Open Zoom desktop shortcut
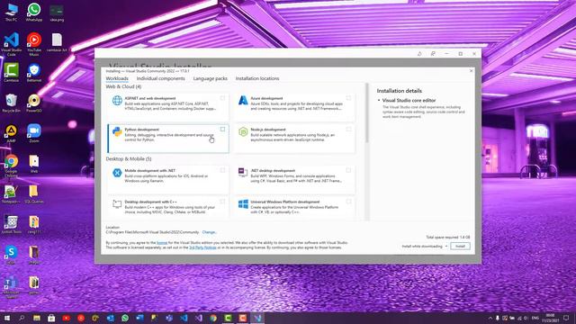Image resolution: width=576 pixels, height=324 pixels. pos(34,133)
